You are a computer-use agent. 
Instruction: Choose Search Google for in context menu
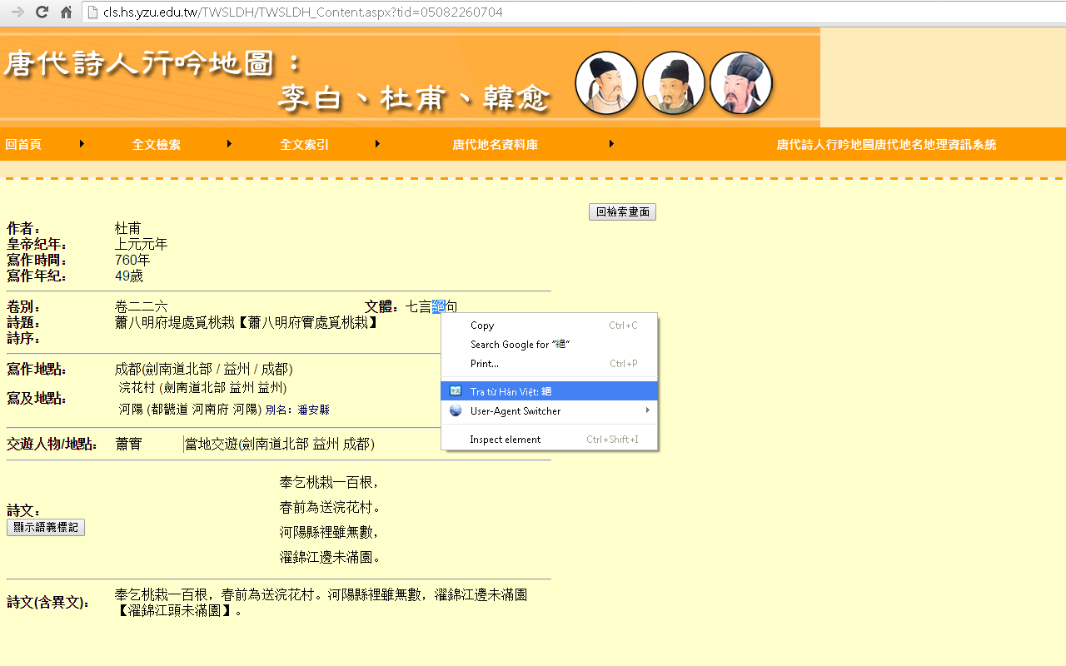550,345
